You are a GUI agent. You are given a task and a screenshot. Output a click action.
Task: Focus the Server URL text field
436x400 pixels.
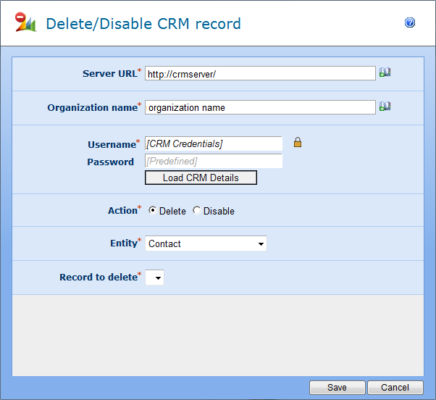(260, 73)
